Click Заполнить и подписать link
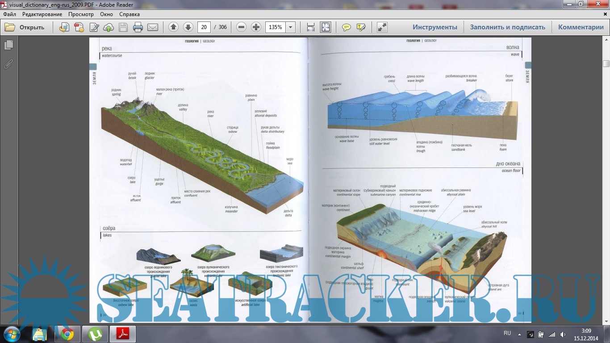 click(x=507, y=27)
